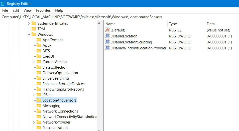Click the Name column header
The image size is (239, 131).
136,24
